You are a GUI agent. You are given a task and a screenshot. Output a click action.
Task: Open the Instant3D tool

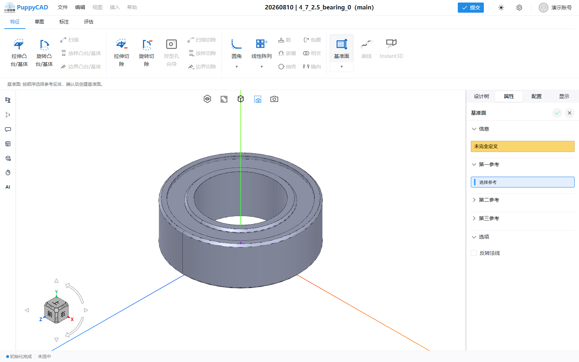pyautogui.click(x=391, y=49)
